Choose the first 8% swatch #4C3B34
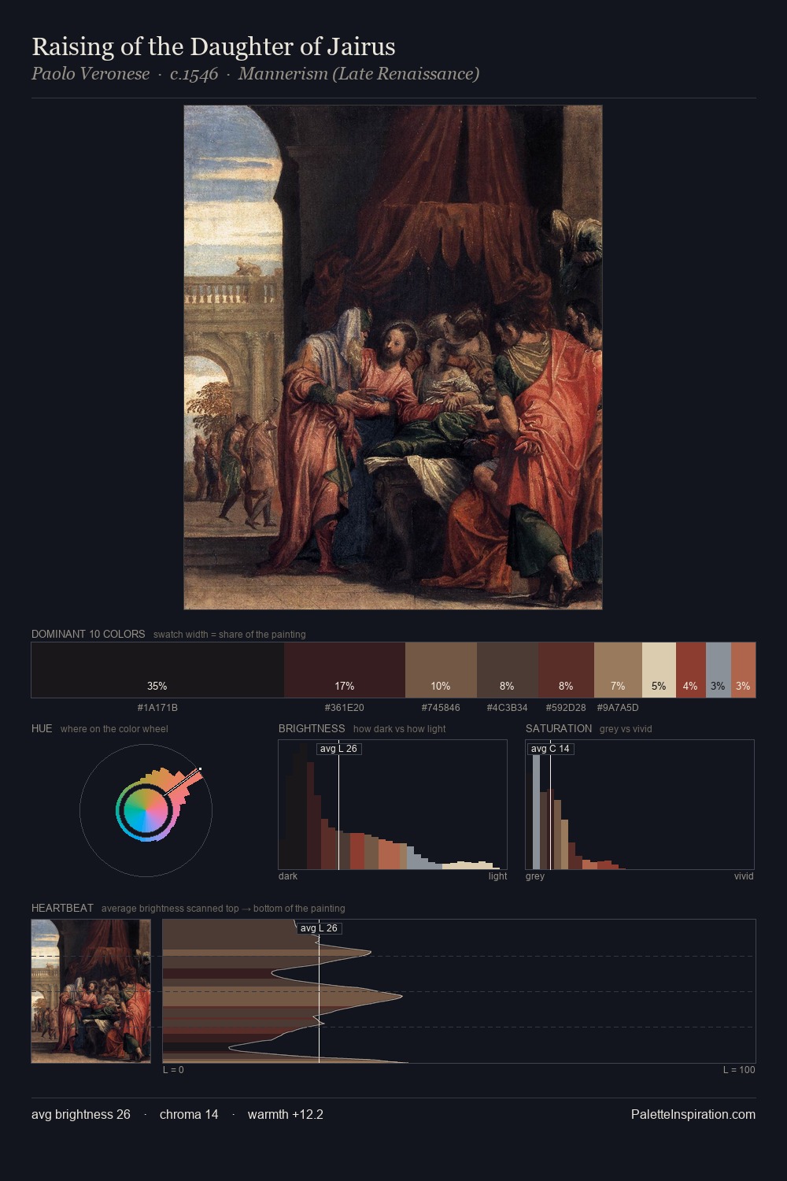The width and height of the screenshot is (787, 1181). click(x=508, y=670)
